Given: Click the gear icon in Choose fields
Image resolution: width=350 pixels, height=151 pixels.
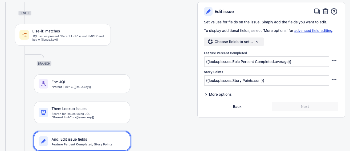Looking at the screenshot, I should (x=210, y=42).
